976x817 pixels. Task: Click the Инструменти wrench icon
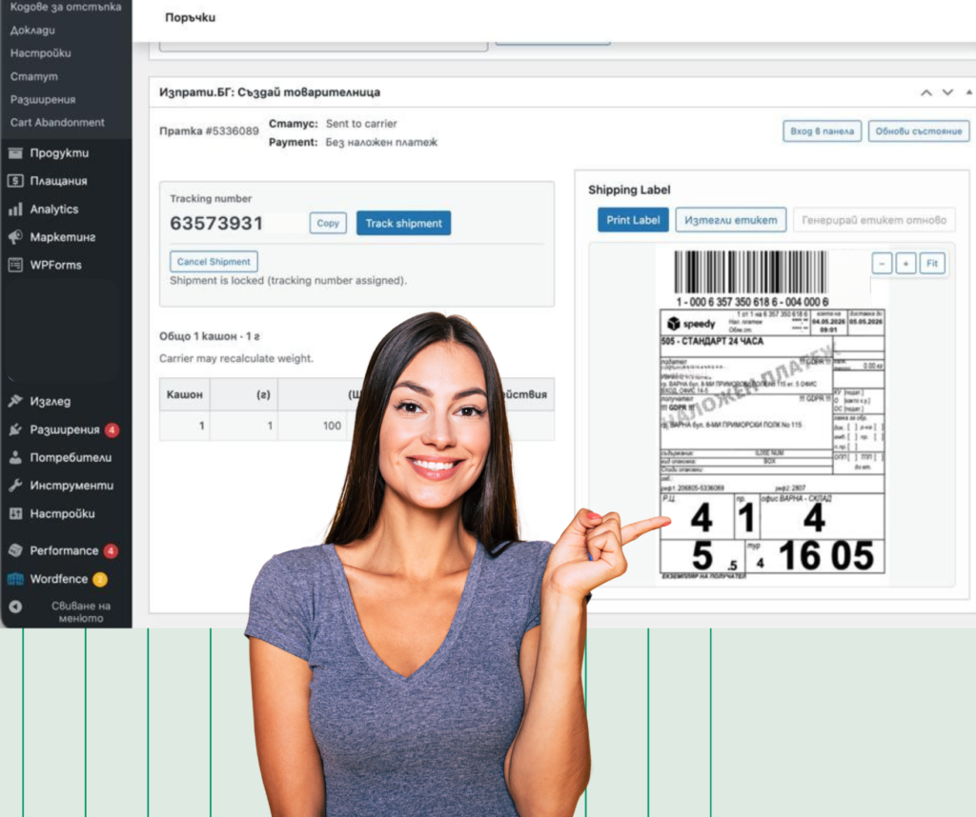click(15, 486)
